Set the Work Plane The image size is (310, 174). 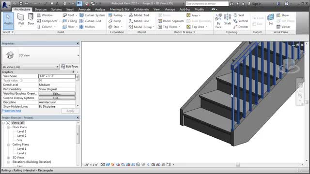point(270,19)
